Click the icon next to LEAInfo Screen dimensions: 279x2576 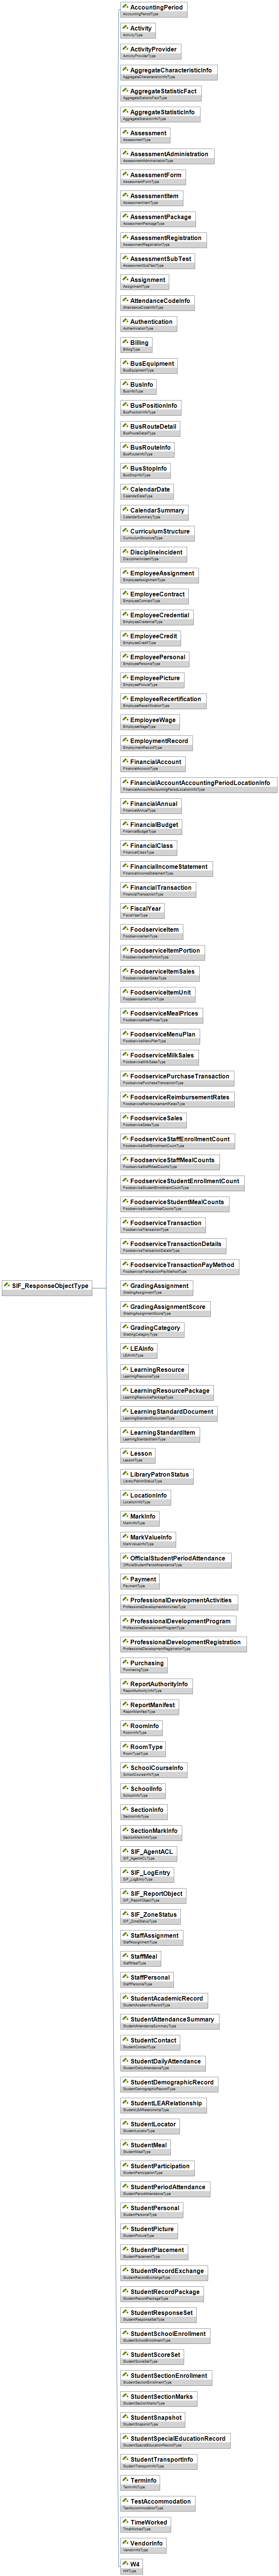[x=125, y=1348]
